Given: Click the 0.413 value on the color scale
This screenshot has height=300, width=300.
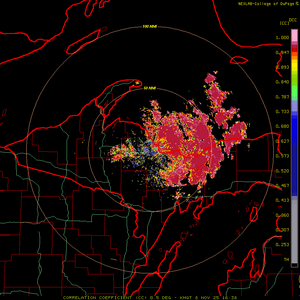Looking at the screenshot, I should [x=282, y=200].
